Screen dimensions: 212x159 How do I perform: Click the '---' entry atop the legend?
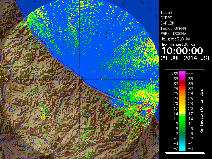click(x=189, y=74)
